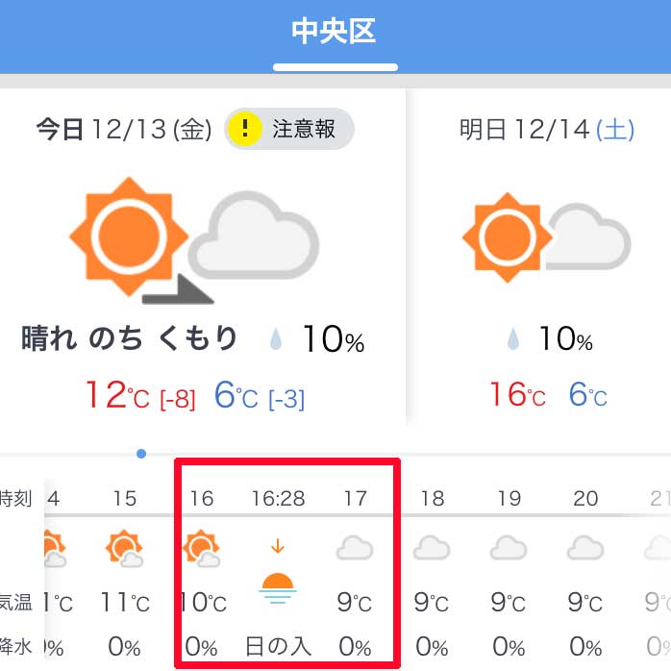Viewport: 671px width, 671px height.
Task: Click today's 12°C high temperature
Action: pos(117,394)
